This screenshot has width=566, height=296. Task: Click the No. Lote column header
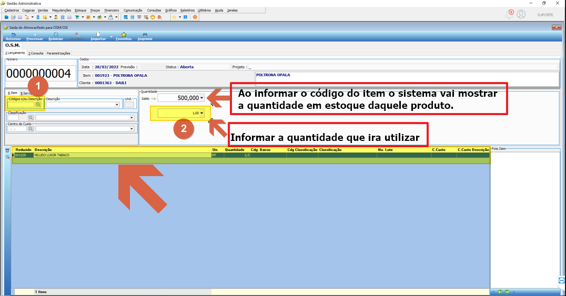(x=385, y=149)
